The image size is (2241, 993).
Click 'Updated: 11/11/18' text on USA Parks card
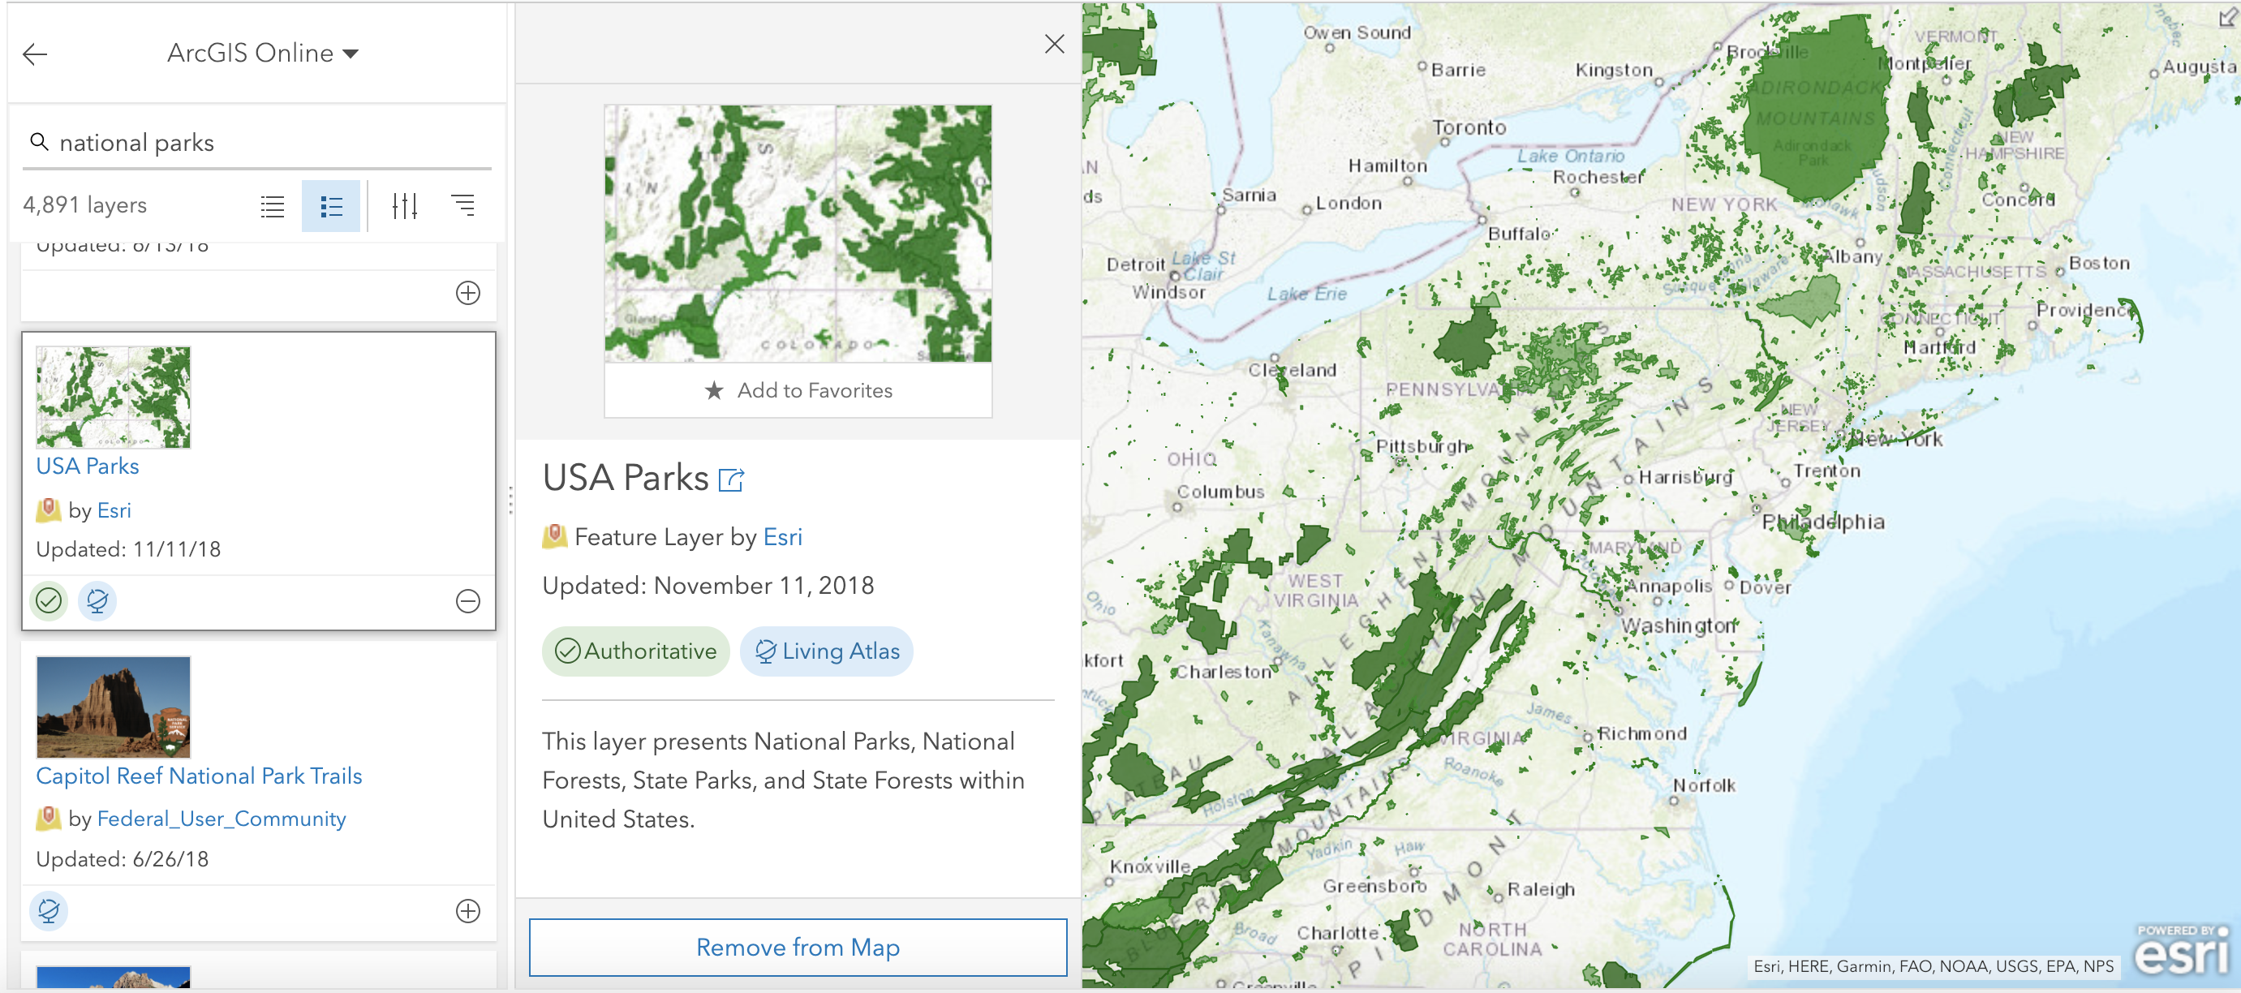point(129,549)
